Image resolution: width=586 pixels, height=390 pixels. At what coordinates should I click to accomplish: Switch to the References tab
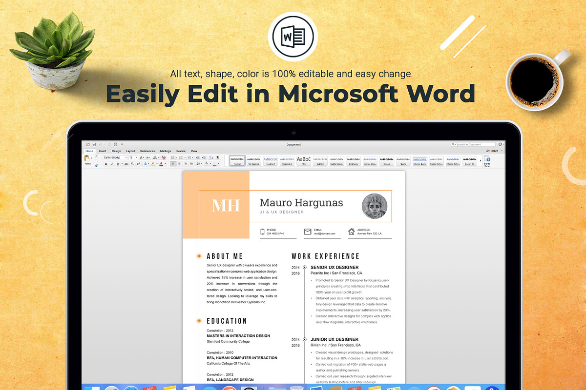(x=147, y=151)
